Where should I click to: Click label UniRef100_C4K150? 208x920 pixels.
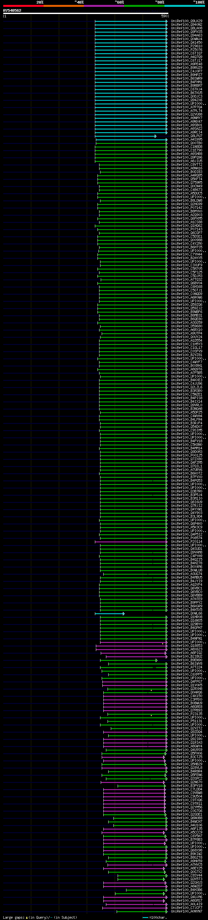click(187, 696)
